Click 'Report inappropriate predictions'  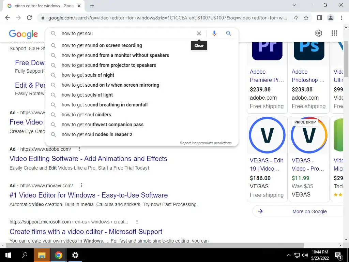coord(206,143)
